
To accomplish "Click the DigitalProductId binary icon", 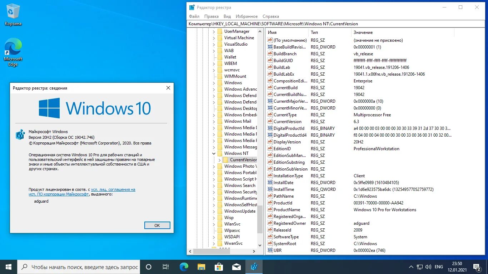I will (270, 128).
